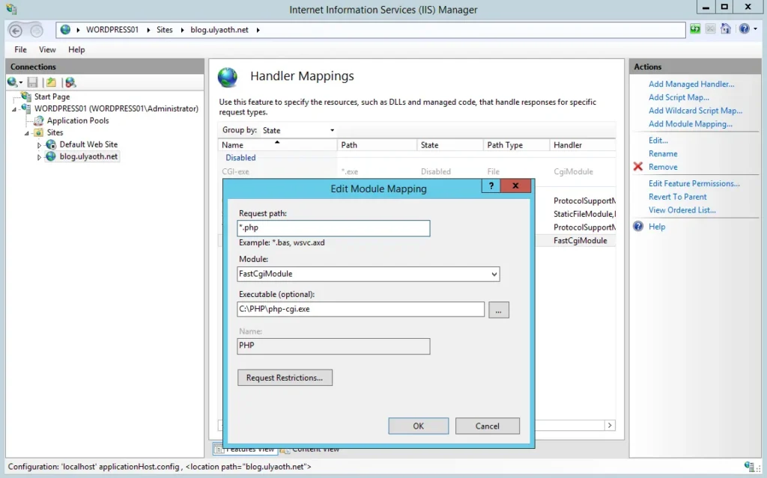This screenshot has height=478, width=767.
Task: Click the Up folder icon in Connections toolbar
Action: pyautogui.click(x=51, y=82)
